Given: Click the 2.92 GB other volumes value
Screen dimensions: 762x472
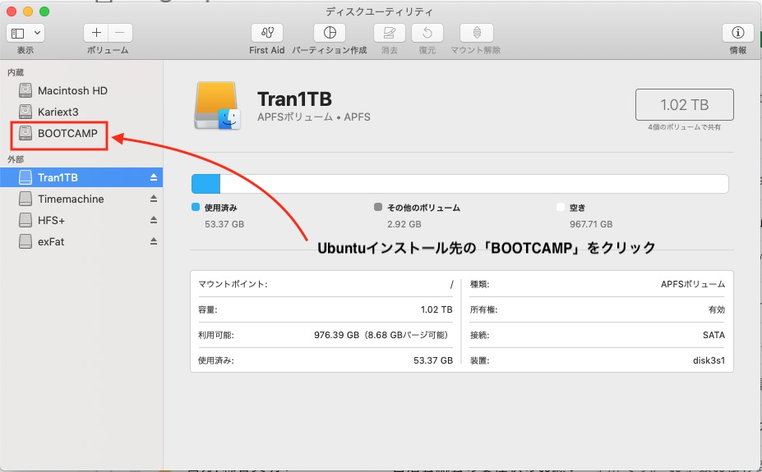Looking at the screenshot, I should coord(404,224).
